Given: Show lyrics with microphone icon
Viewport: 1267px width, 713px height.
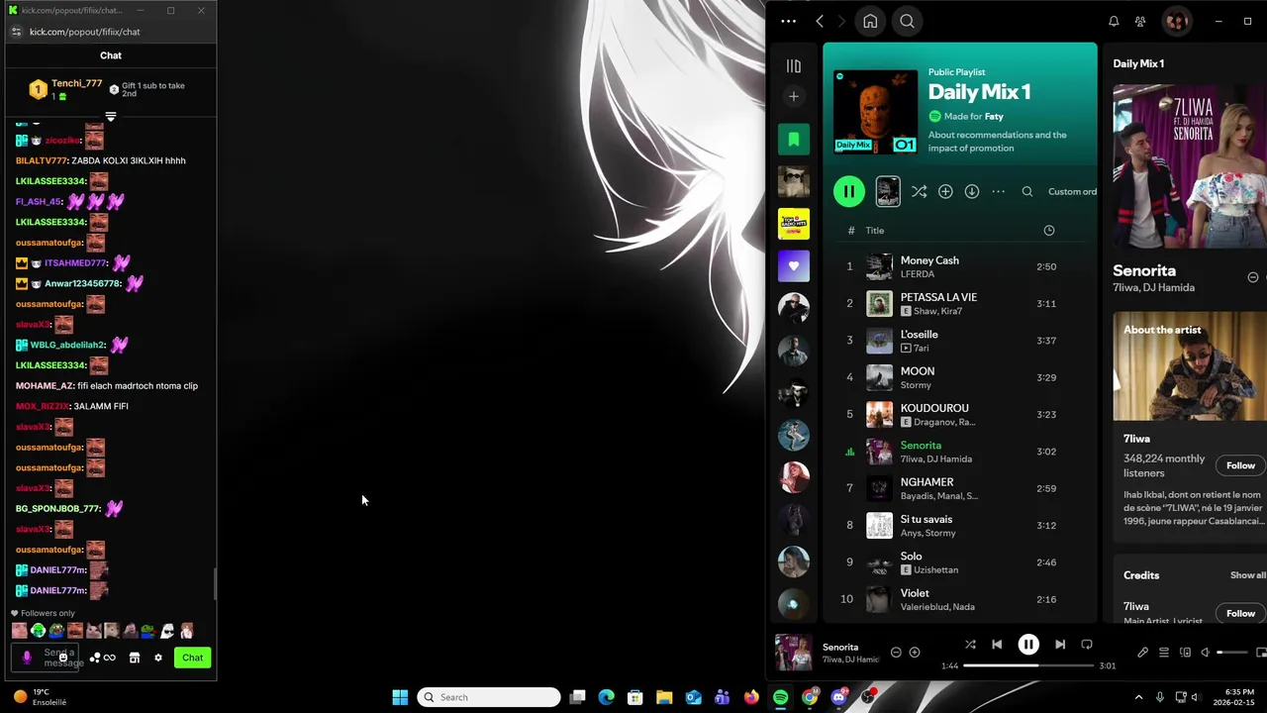Looking at the screenshot, I should [x=1142, y=653].
